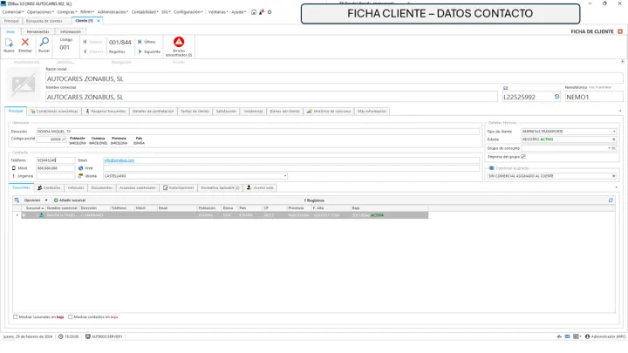Click the refresh icon in sucursales grid
This screenshot has height=353, width=628.
tap(611, 200)
